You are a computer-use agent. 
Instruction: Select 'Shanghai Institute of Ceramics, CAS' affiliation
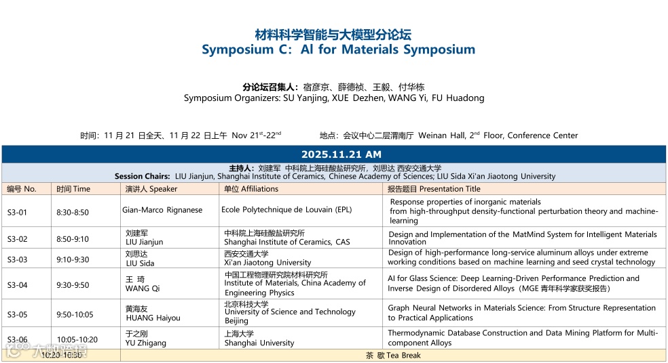pos(287,242)
